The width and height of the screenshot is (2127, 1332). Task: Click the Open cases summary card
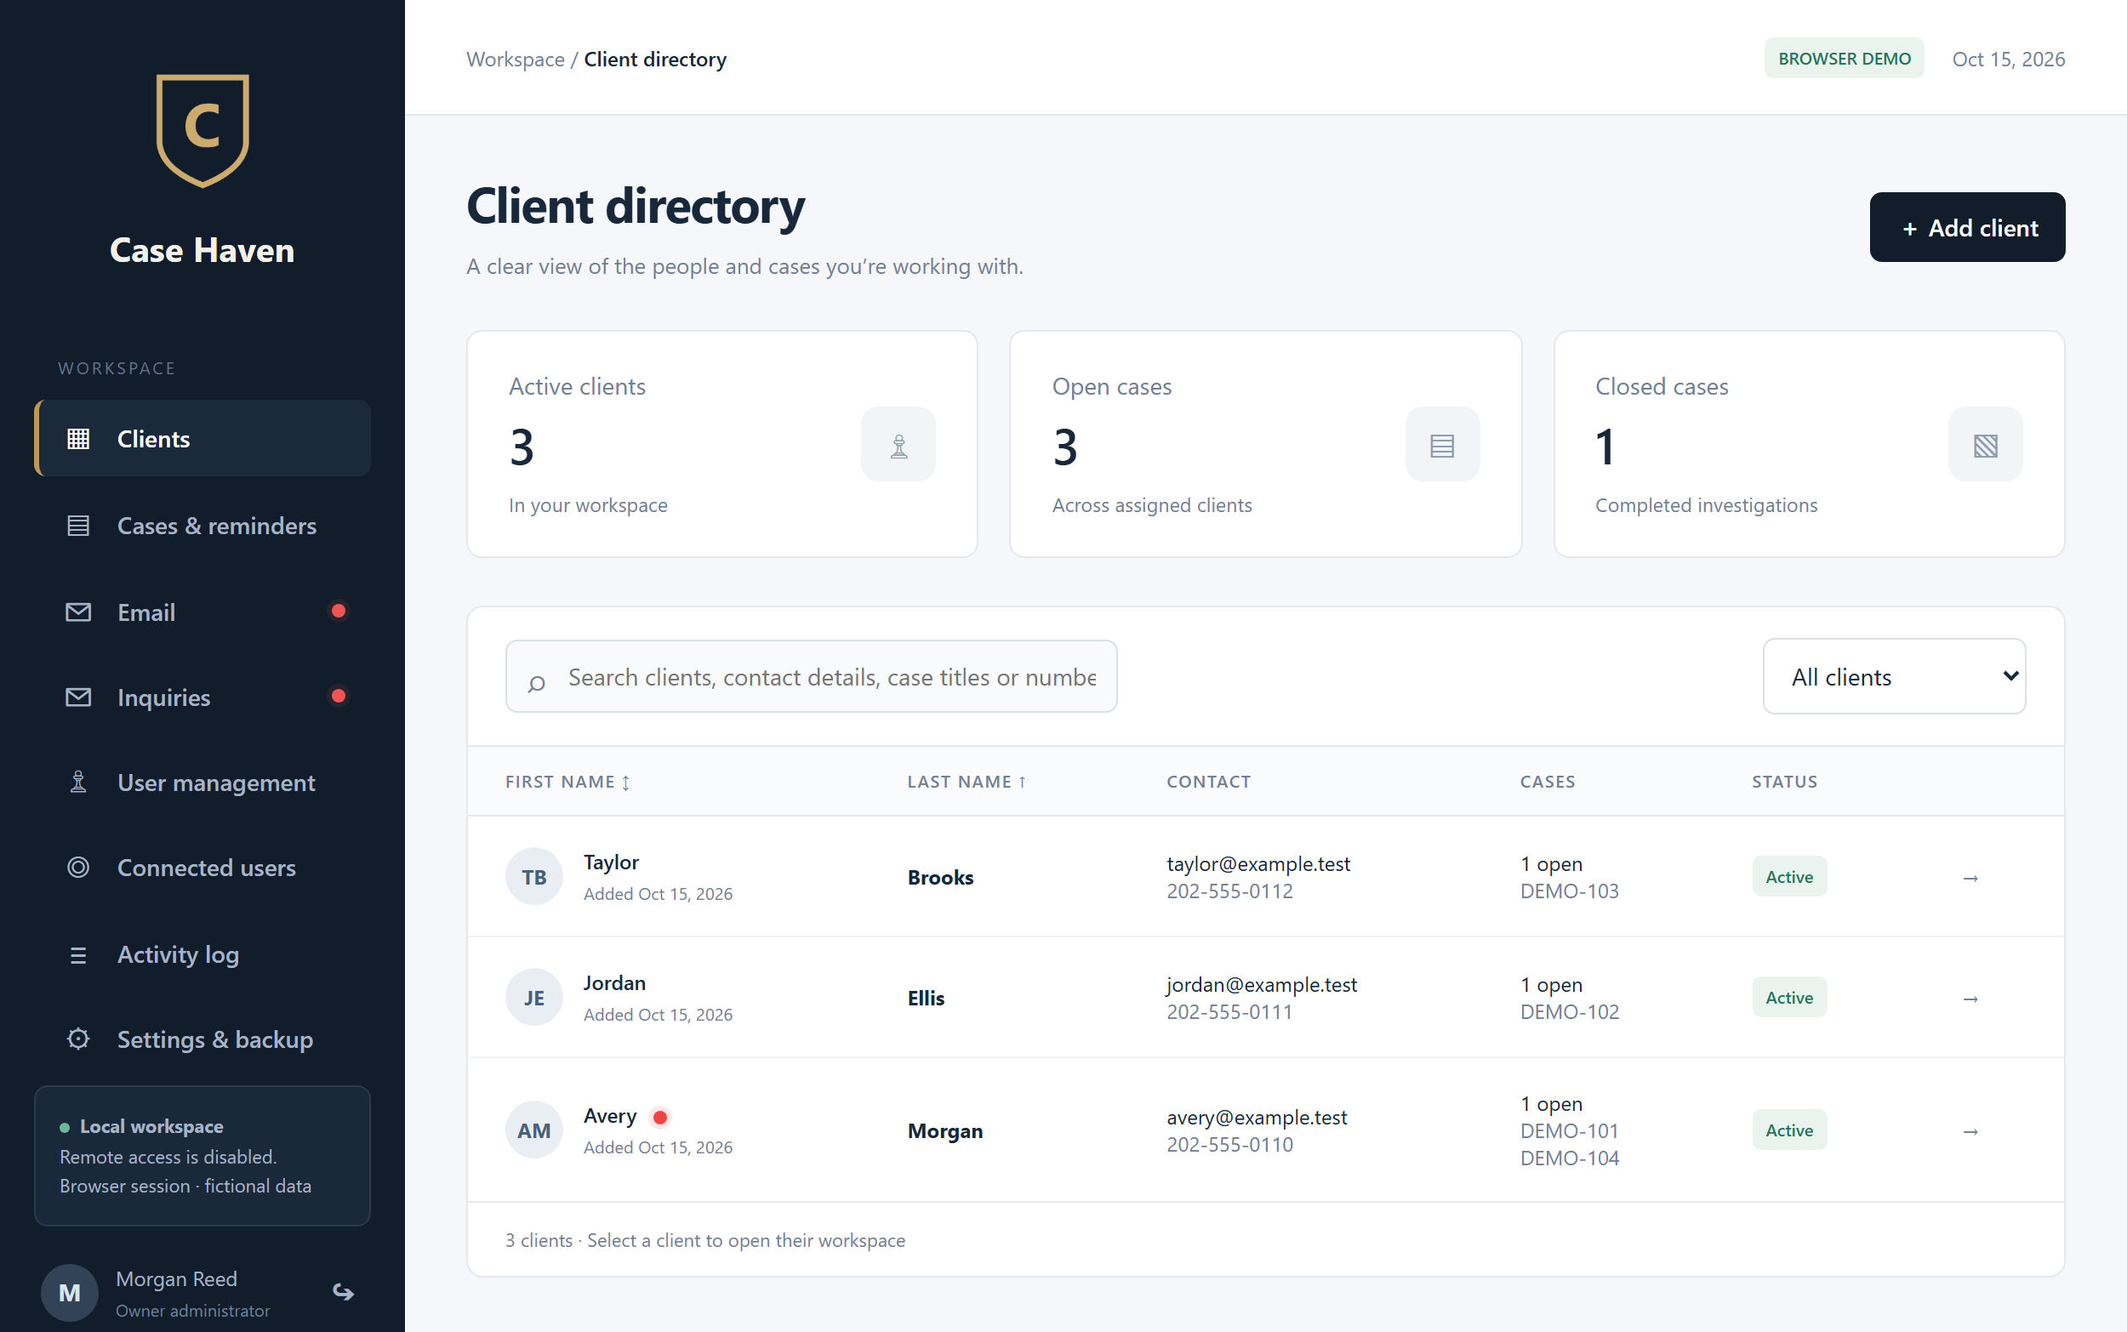1265,444
